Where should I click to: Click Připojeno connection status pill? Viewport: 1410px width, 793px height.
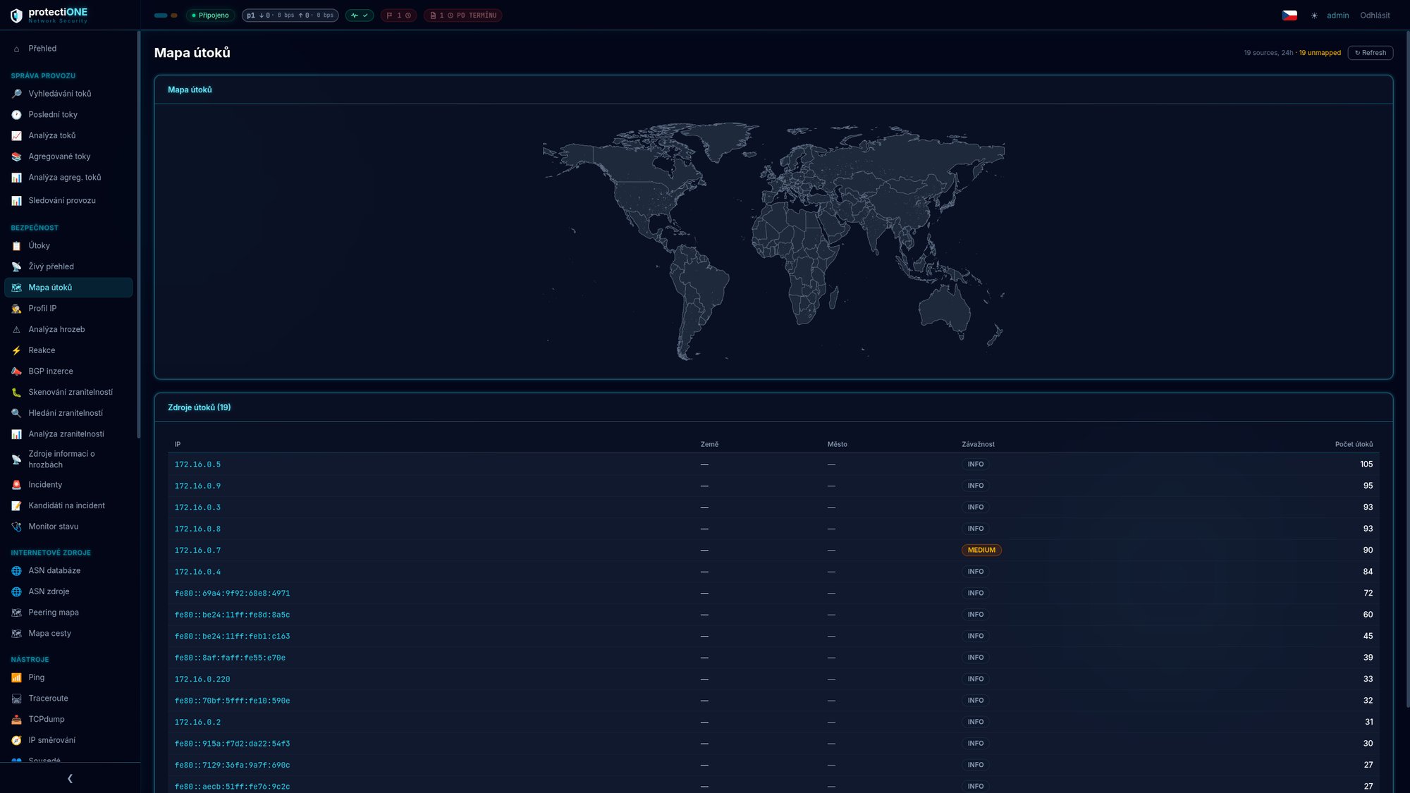[210, 16]
